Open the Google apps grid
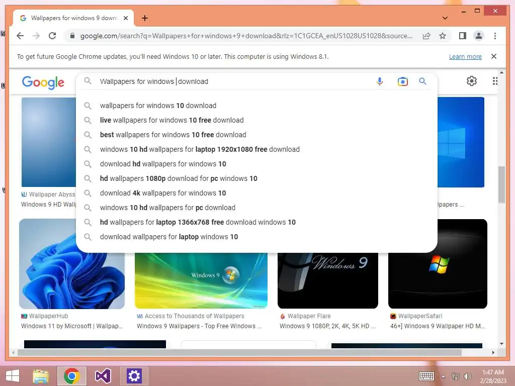The height and width of the screenshot is (386, 515). coord(495,81)
